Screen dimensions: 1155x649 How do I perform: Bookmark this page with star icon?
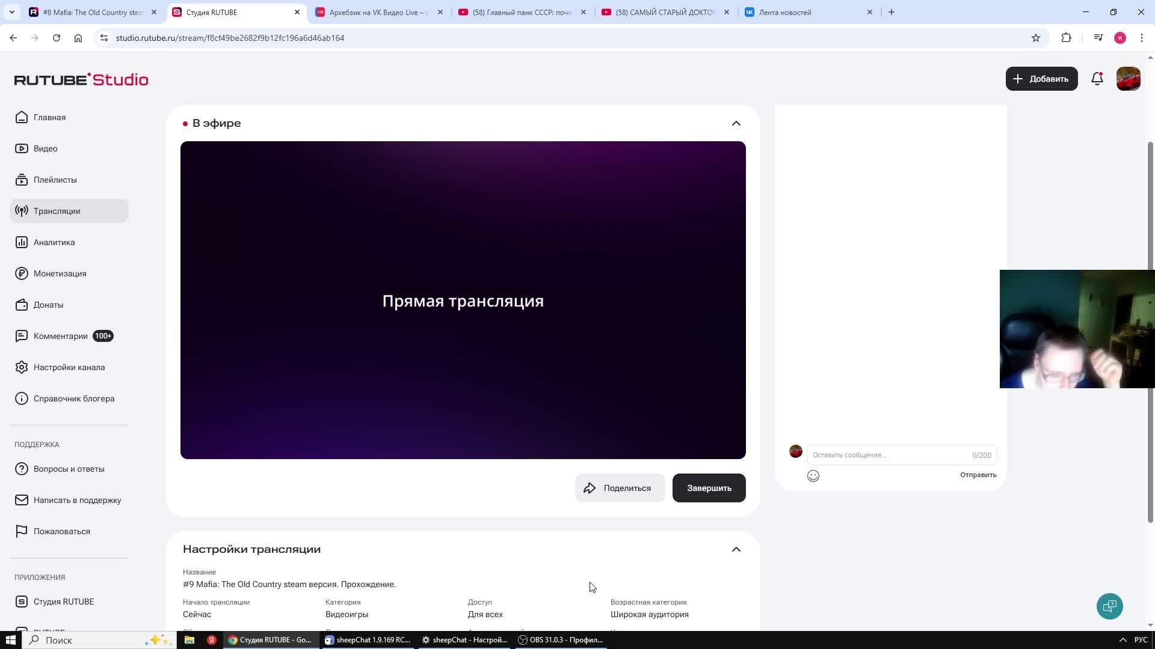point(1035,38)
